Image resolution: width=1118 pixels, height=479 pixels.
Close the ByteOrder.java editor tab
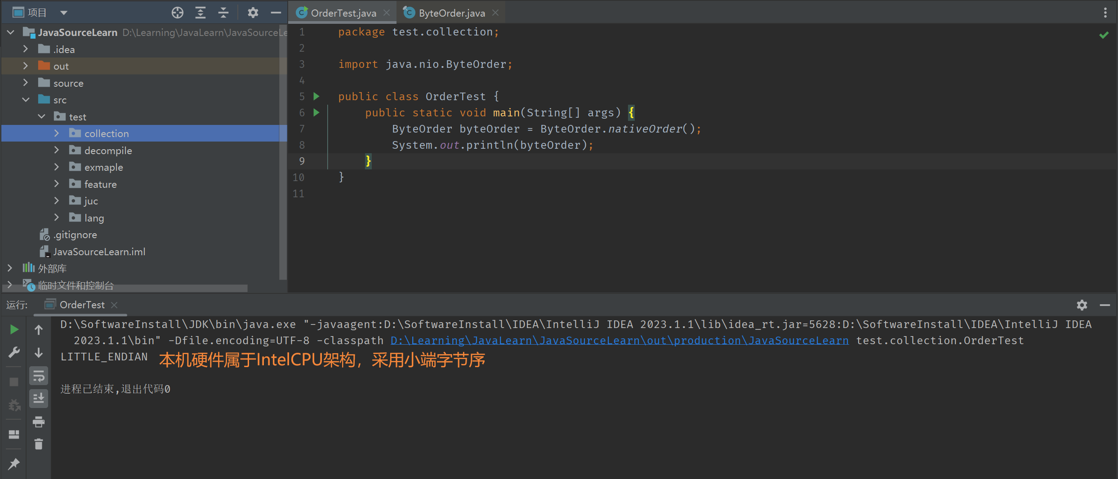click(x=495, y=13)
